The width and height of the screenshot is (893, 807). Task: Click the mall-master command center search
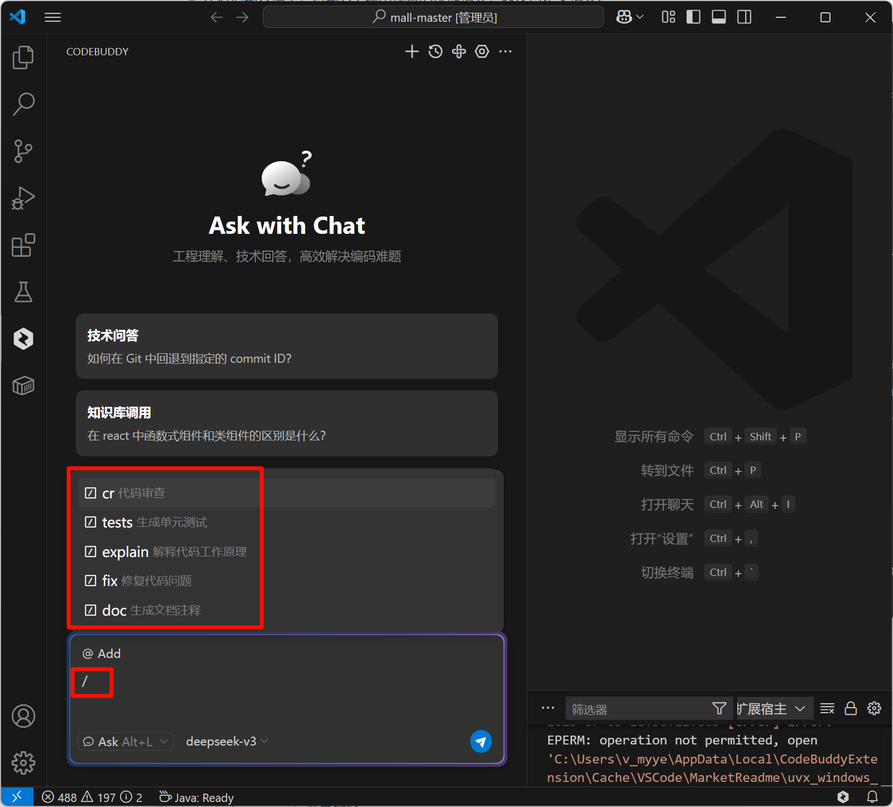[x=433, y=17]
